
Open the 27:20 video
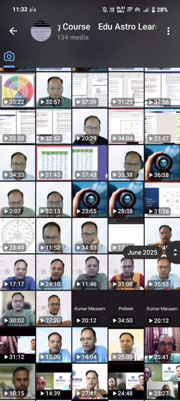[x=54, y=308]
